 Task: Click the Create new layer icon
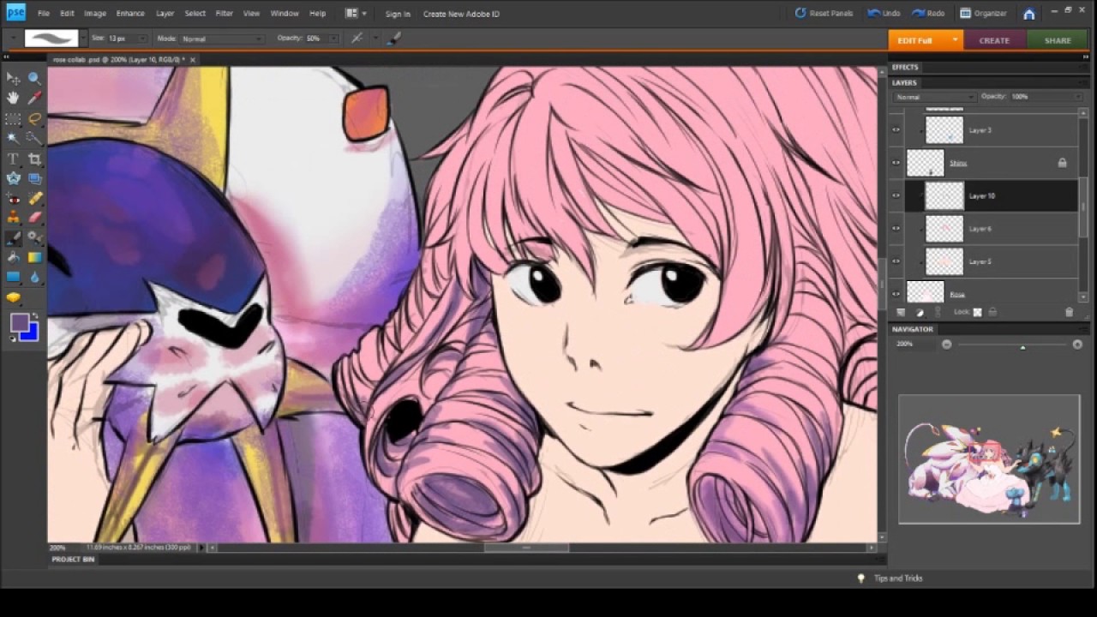(x=901, y=313)
